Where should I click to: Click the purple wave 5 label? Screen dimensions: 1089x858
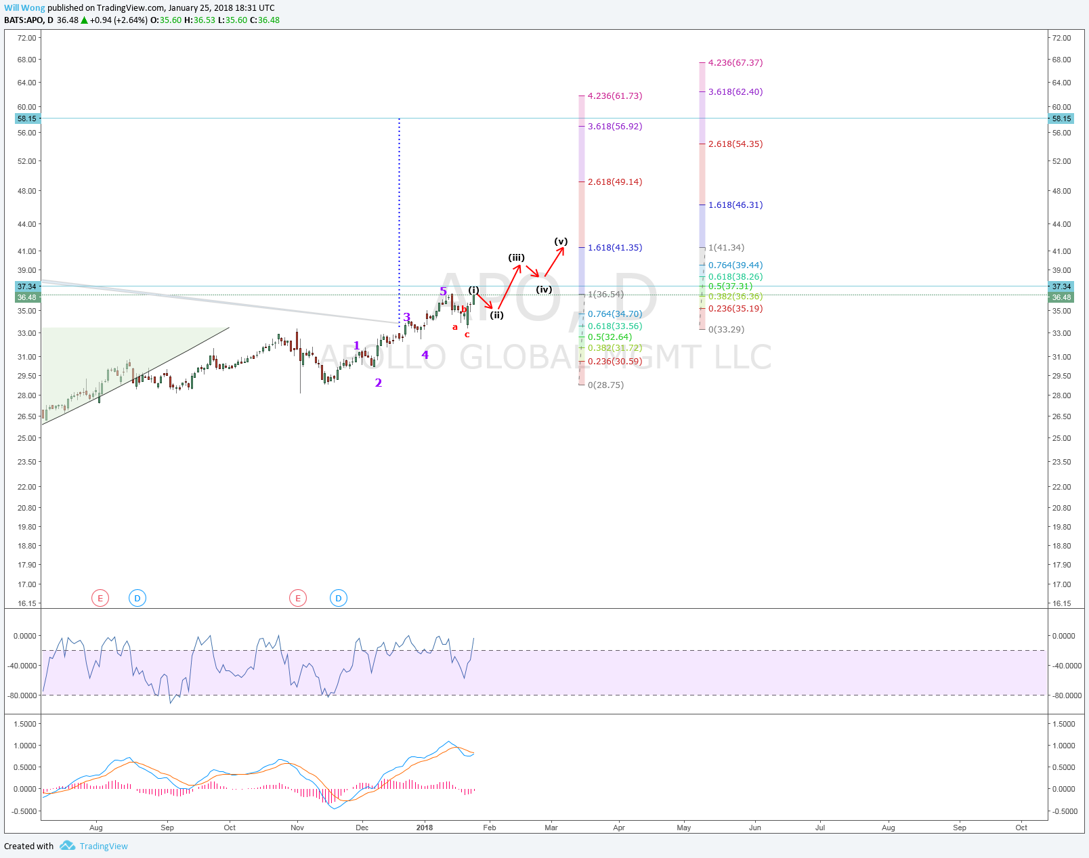pyautogui.click(x=444, y=292)
